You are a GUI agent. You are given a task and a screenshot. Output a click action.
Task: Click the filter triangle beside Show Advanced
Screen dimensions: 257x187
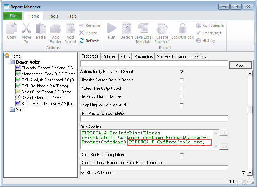244,173
